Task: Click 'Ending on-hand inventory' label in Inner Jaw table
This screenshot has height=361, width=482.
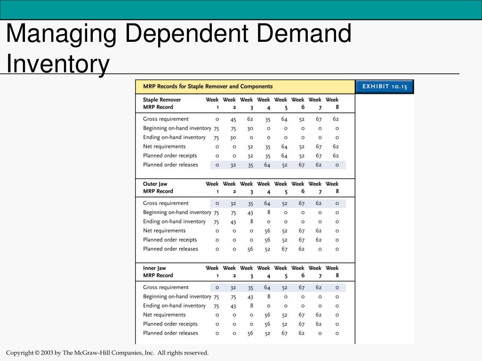Action: [174, 306]
